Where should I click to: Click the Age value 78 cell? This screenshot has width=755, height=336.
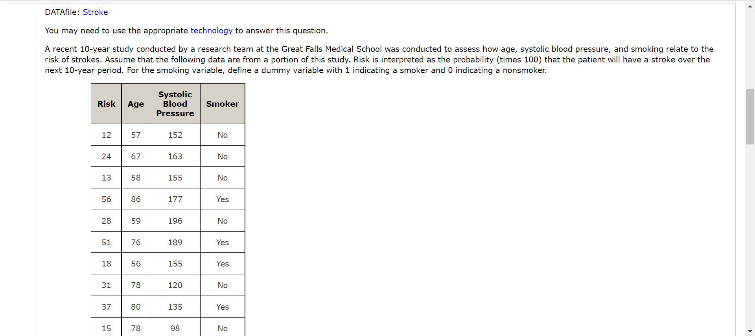click(x=135, y=285)
